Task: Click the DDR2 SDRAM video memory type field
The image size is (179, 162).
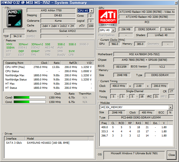Action: coord(147,29)
